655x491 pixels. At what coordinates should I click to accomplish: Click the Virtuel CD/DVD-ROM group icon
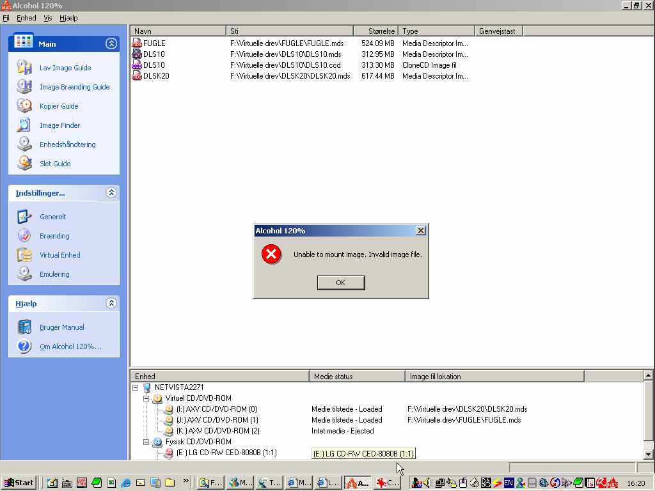(x=157, y=398)
